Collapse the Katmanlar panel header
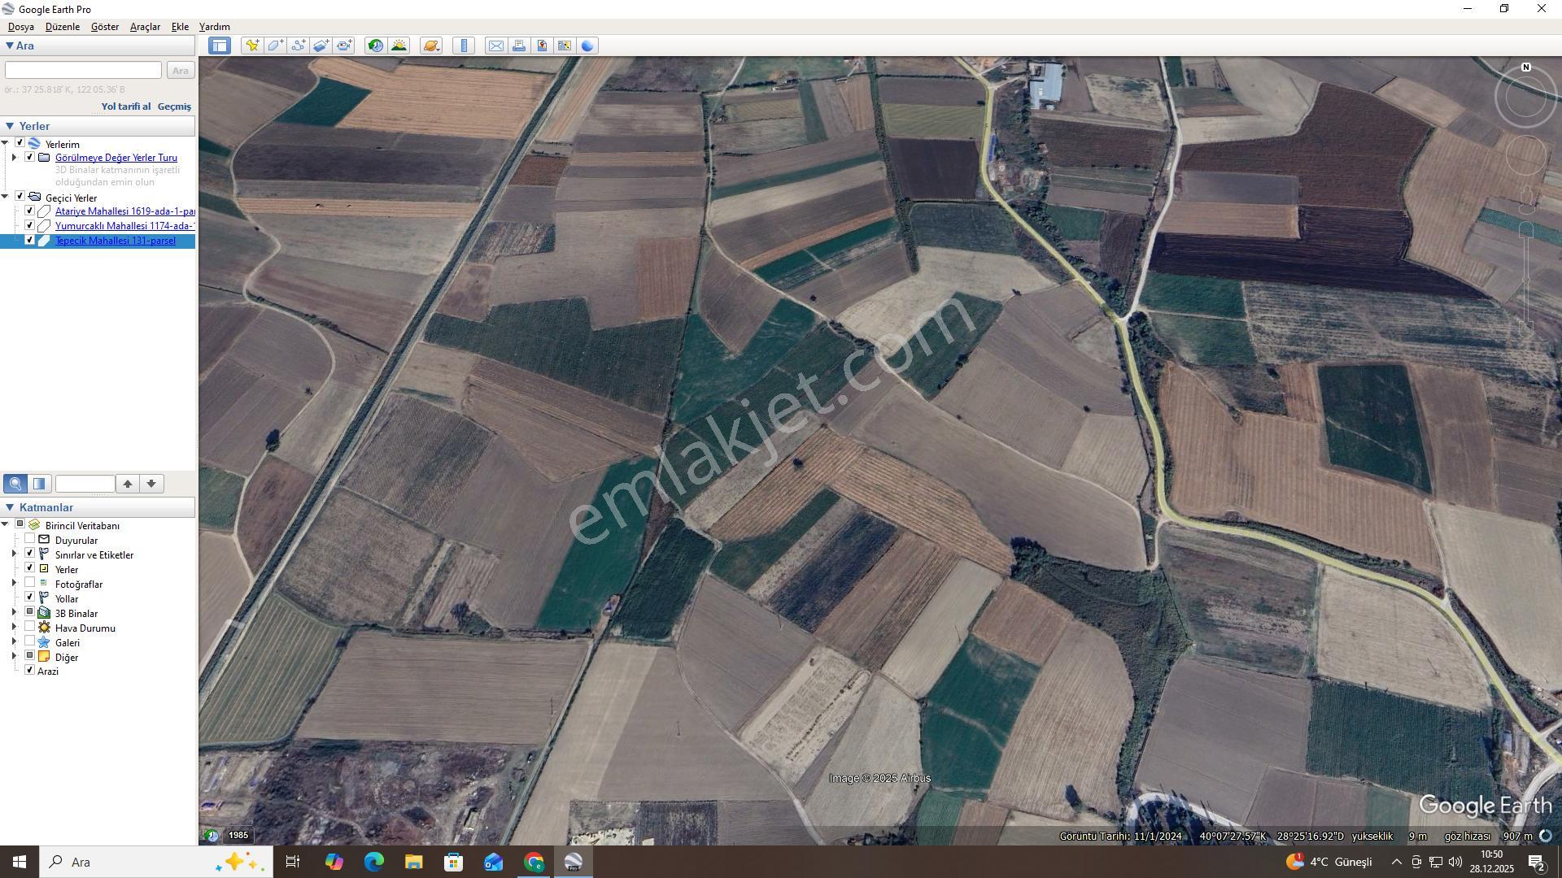This screenshot has height=878, width=1562. click(x=10, y=507)
